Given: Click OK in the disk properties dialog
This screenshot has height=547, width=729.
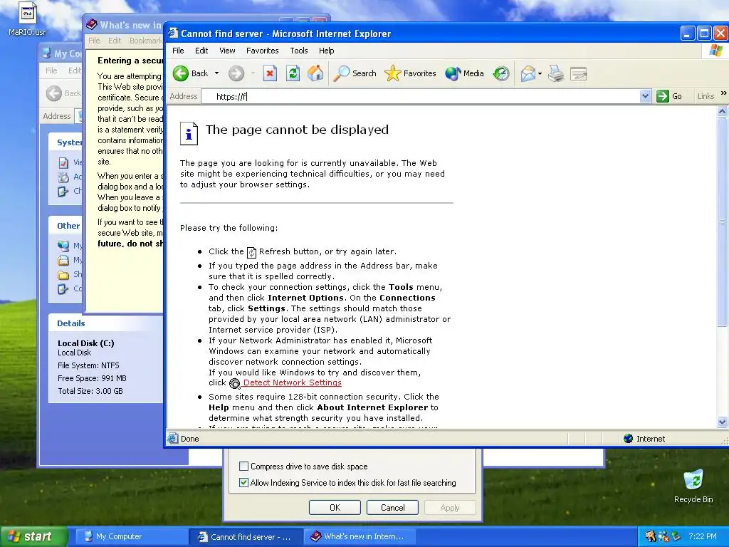Looking at the screenshot, I should 335,507.
